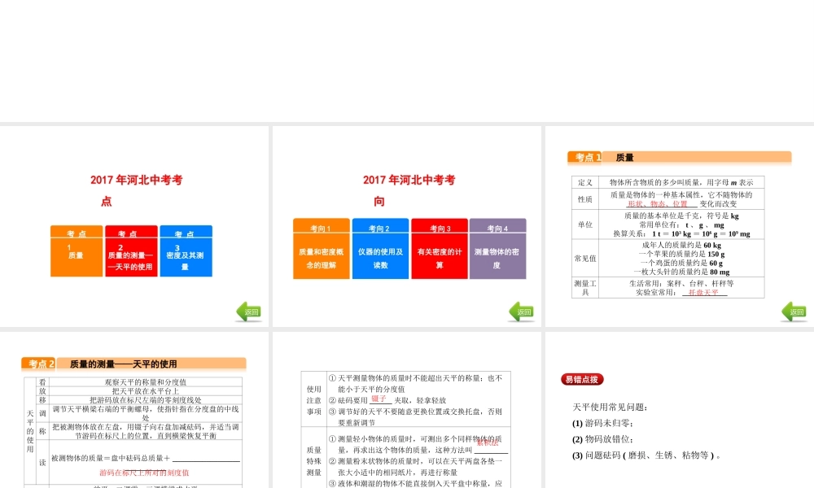Click the green 返回 arrow on the 考向 slide
The width and height of the screenshot is (814, 488).
point(521,312)
